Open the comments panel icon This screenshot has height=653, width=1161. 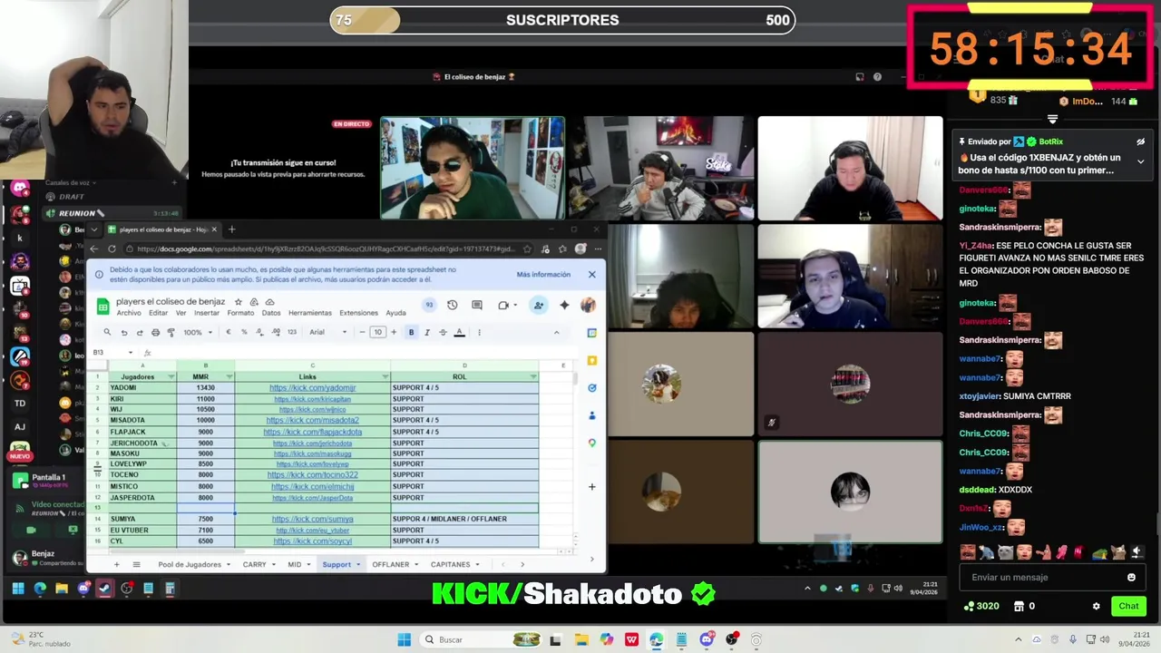point(477,306)
